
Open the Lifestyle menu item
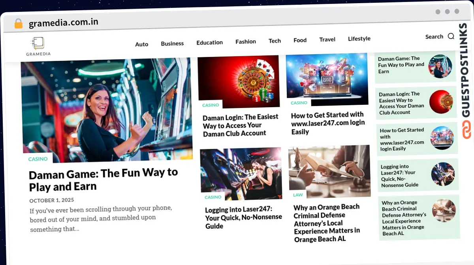[x=359, y=39]
